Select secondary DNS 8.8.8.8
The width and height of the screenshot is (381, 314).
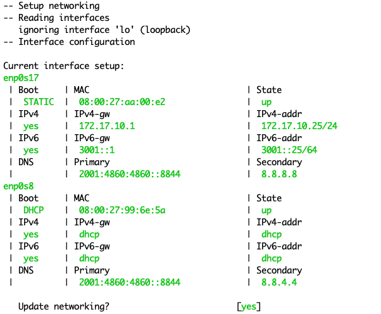pyautogui.click(x=279, y=174)
